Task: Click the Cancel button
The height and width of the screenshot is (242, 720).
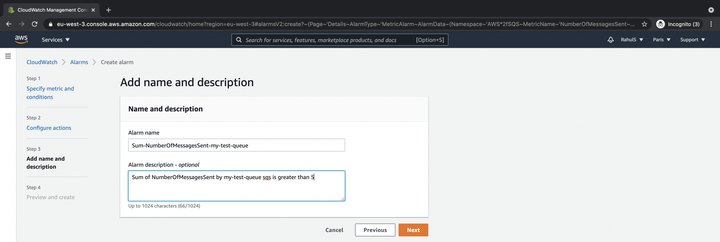Action: pos(334,230)
